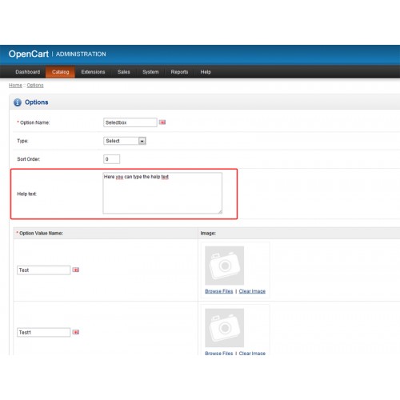Click the flag icon next to Option Name

tap(162, 122)
